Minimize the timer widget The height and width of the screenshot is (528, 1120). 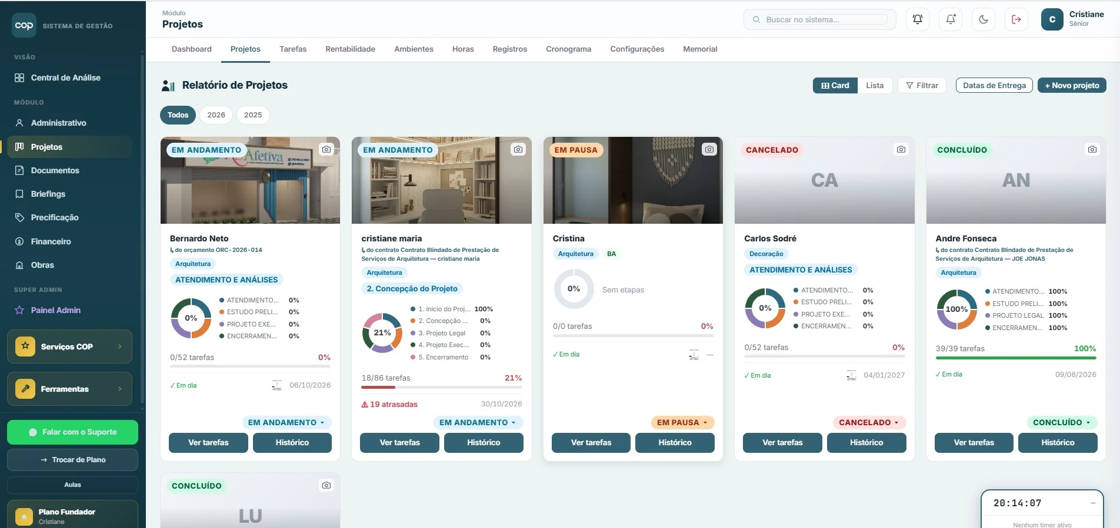click(x=1093, y=503)
